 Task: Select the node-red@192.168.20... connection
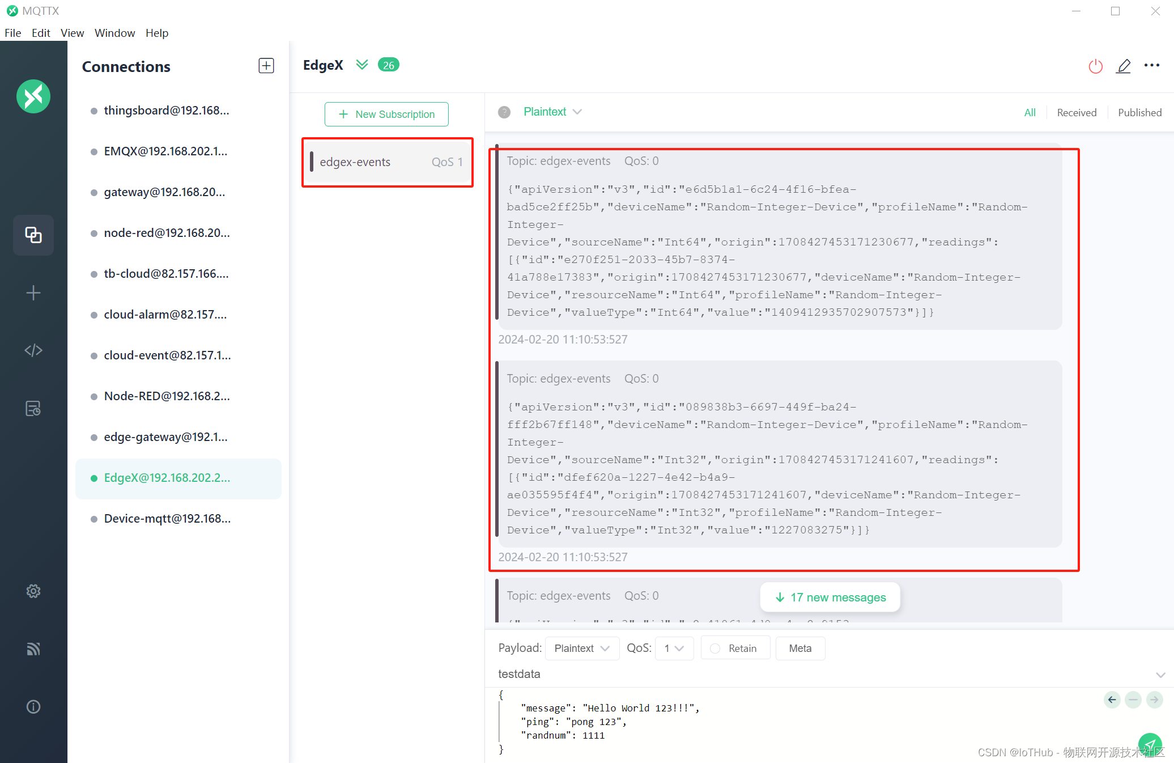click(x=178, y=233)
